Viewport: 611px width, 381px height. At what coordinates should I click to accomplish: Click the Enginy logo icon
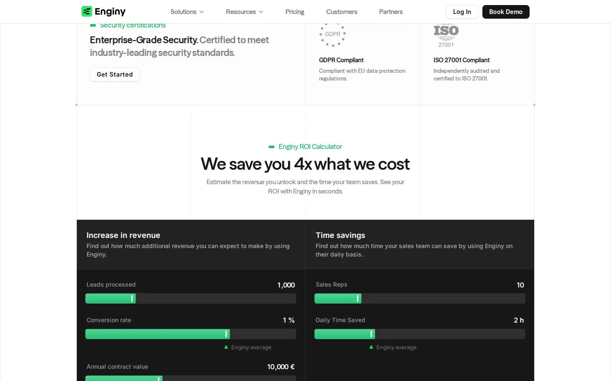click(87, 11)
